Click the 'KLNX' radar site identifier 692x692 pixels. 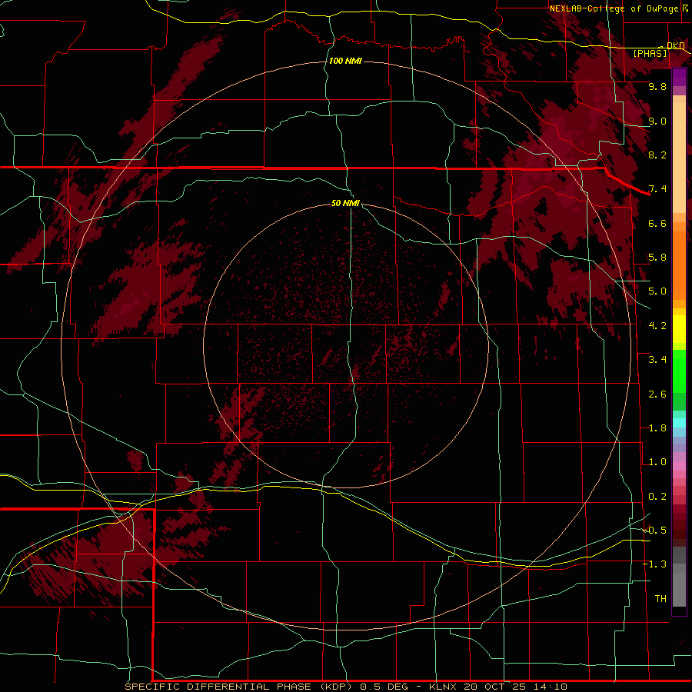click(x=443, y=687)
